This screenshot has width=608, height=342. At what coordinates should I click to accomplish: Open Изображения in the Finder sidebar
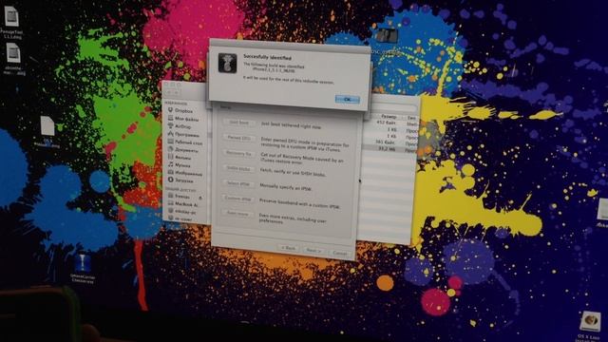185,173
